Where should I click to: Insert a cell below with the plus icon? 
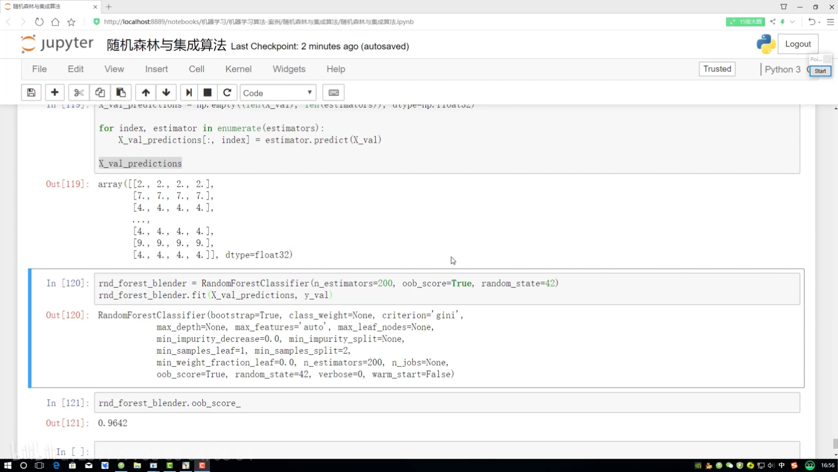point(55,93)
